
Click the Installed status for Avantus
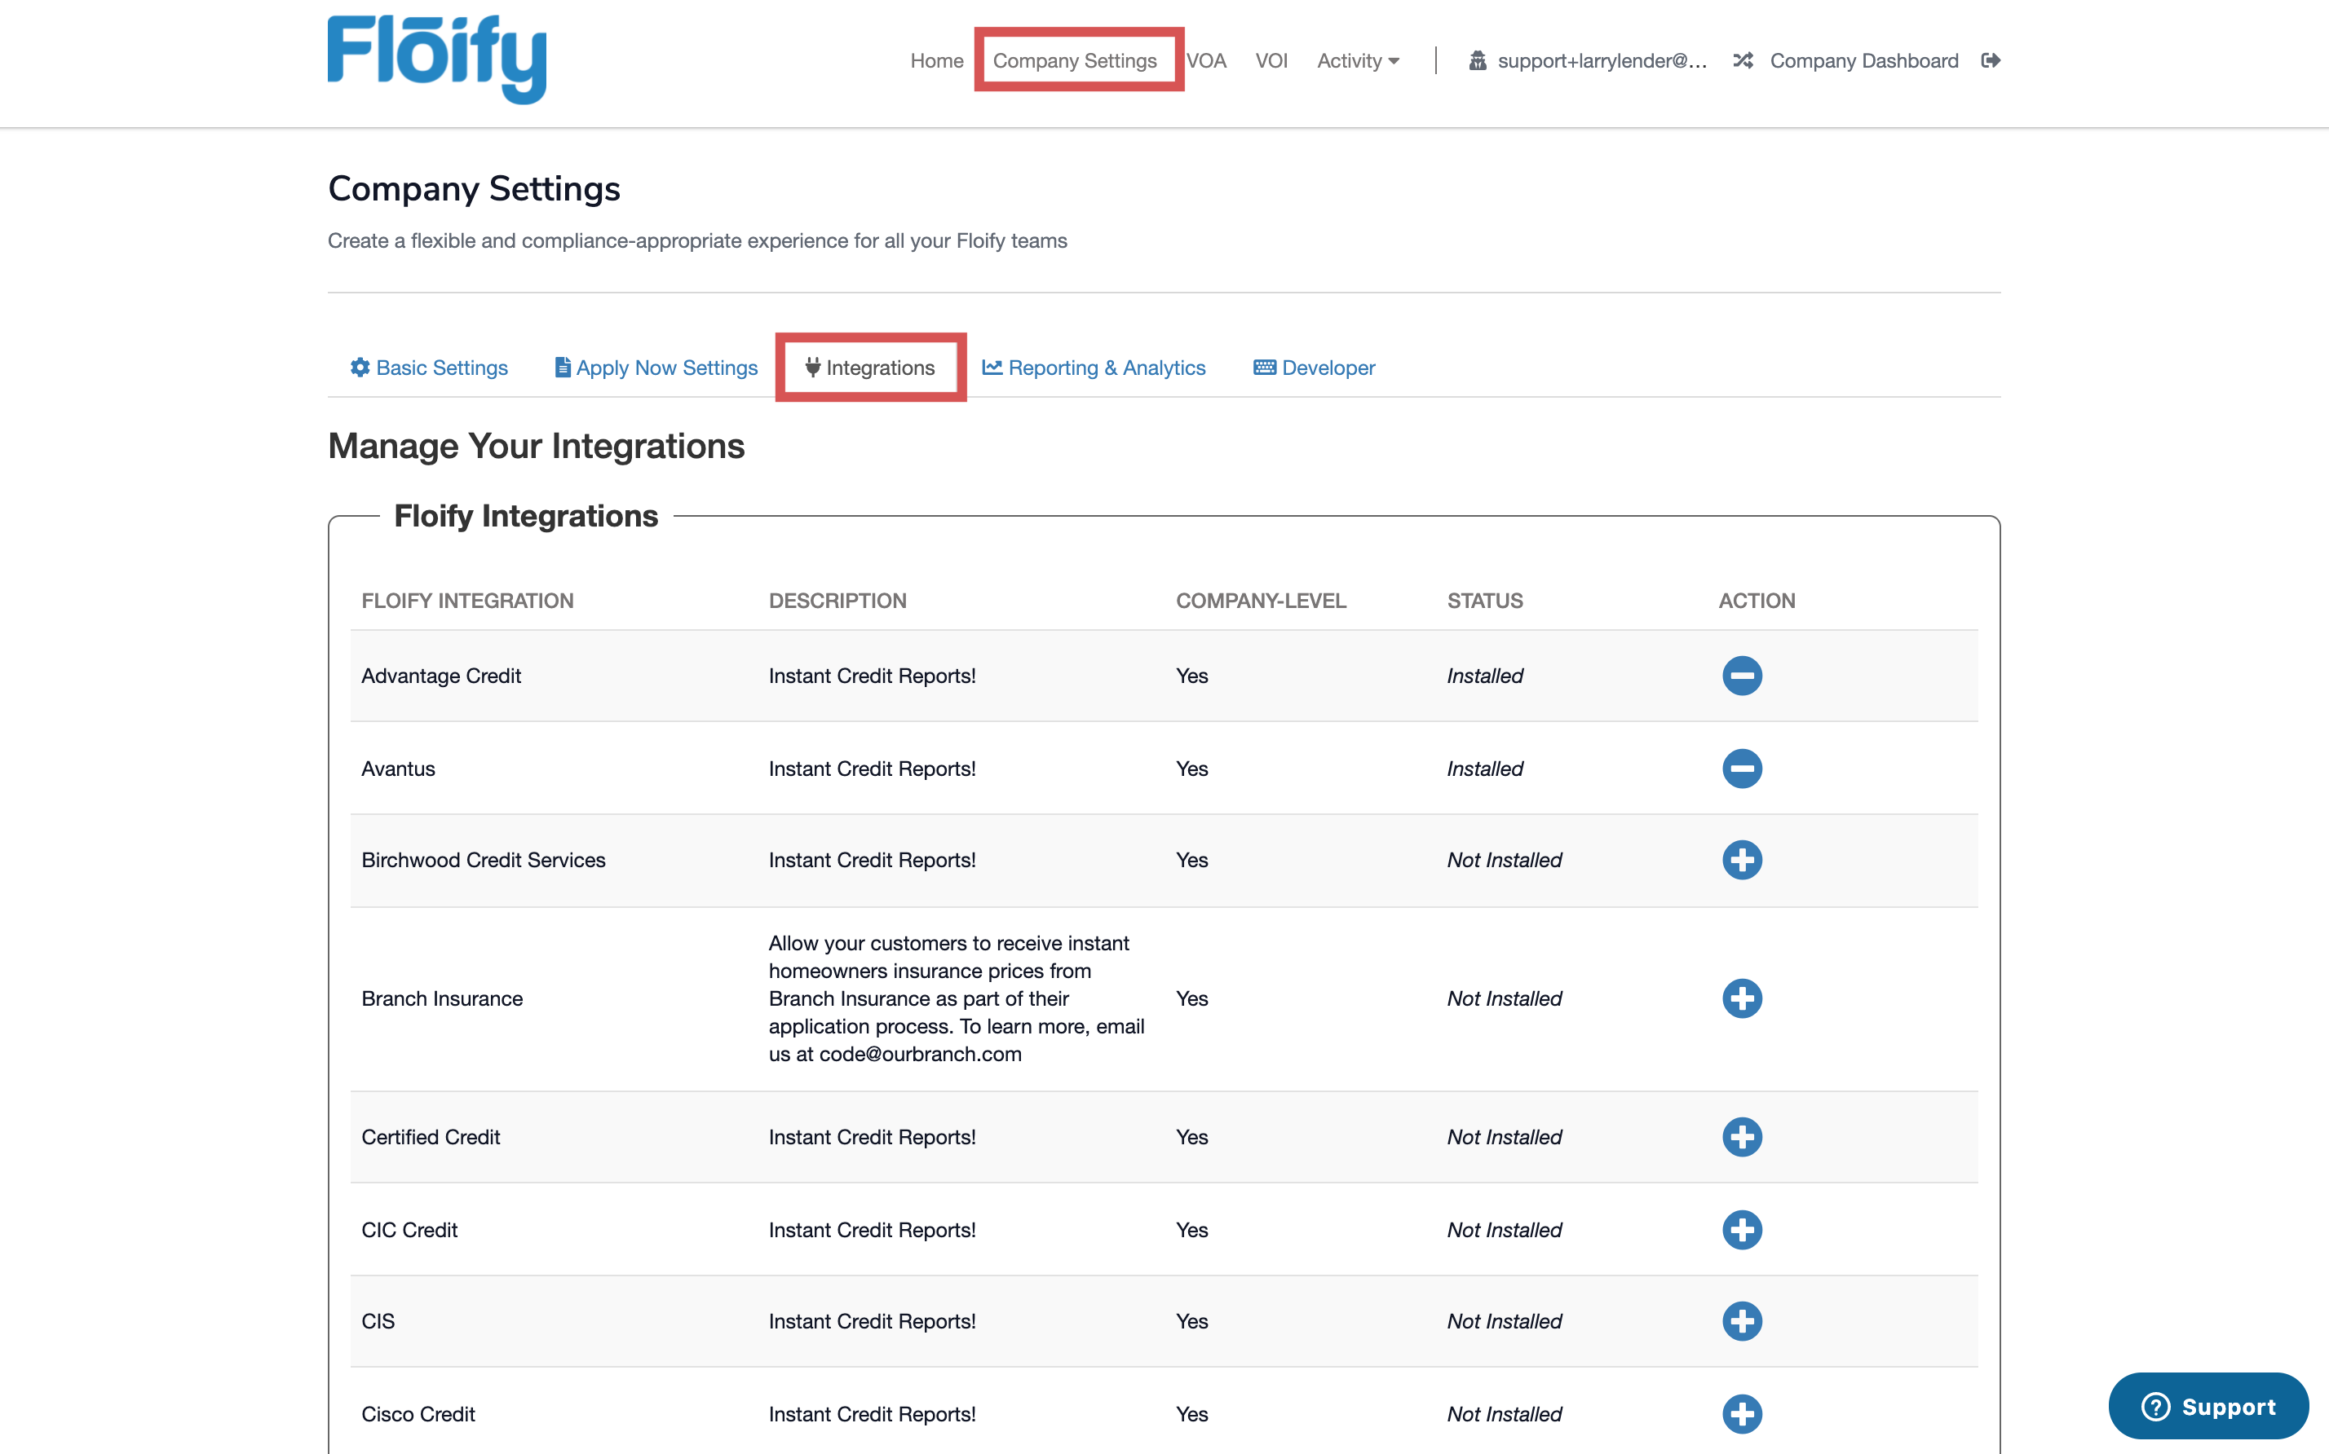(x=1484, y=769)
